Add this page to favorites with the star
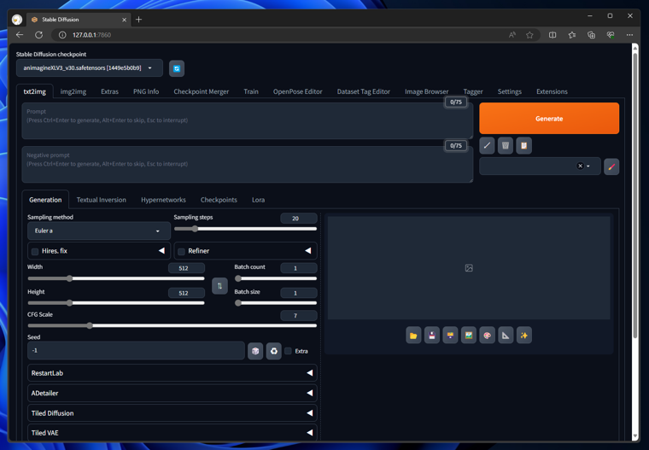This screenshot has height=450, width=649. pos(529,35)
